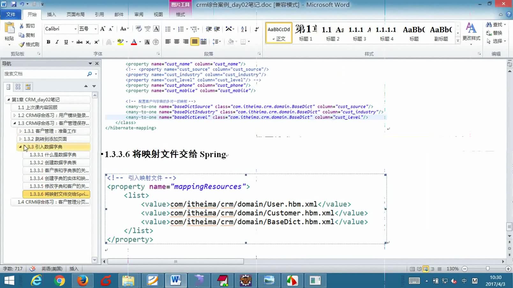Click the Paste icon in clipboard group
The height and width of the screenshot is (288, 513).
point(9,28)
